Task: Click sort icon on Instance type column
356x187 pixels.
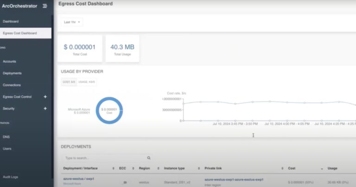Action: tap(198, 168)
